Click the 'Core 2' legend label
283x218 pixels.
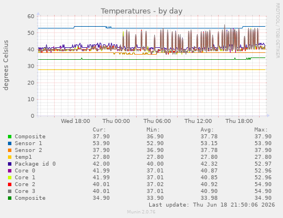point(25,184)
